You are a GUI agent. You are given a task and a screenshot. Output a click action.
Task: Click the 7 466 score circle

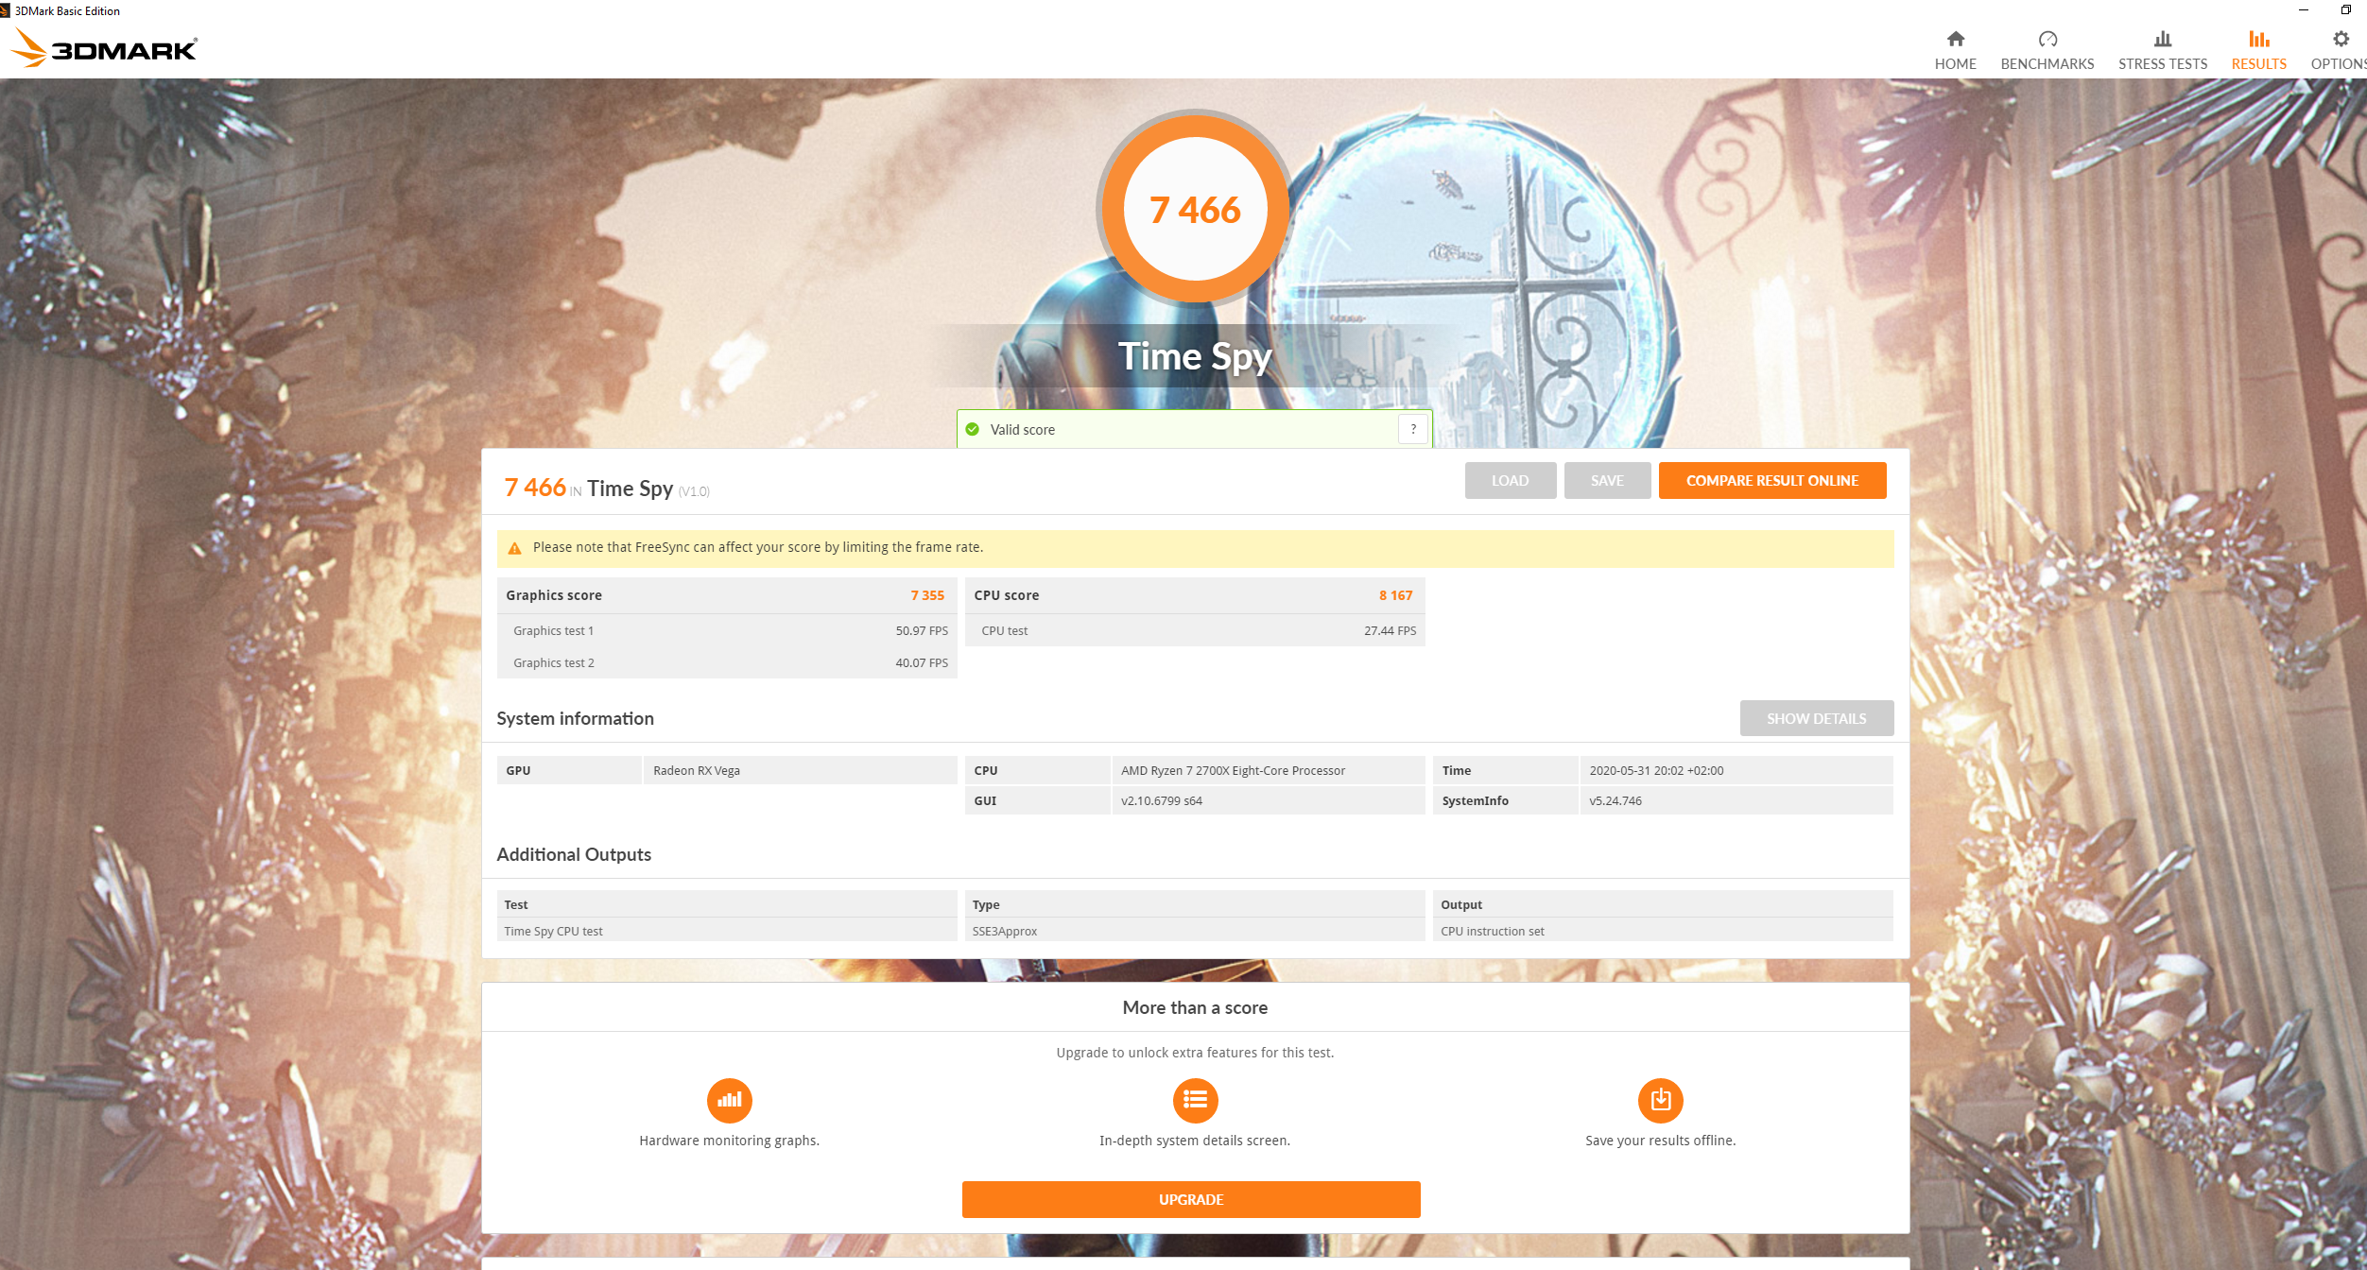pos(1194,209)
